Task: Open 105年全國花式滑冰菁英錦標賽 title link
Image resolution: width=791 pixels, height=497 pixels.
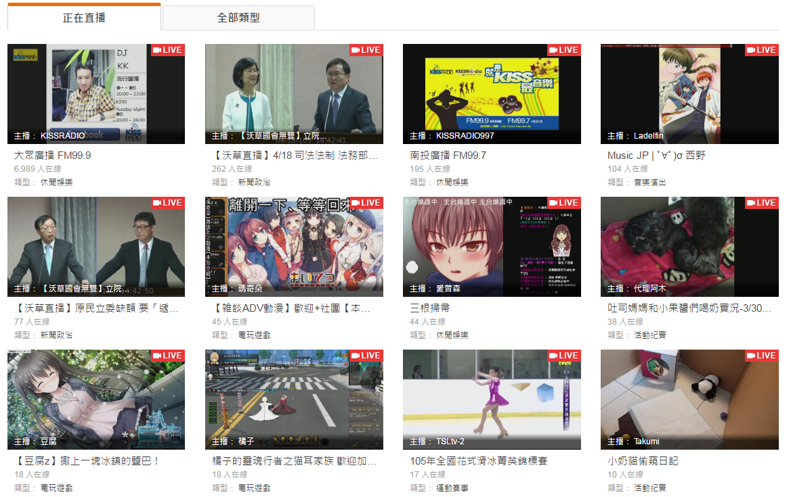Action: click(478, 461)
